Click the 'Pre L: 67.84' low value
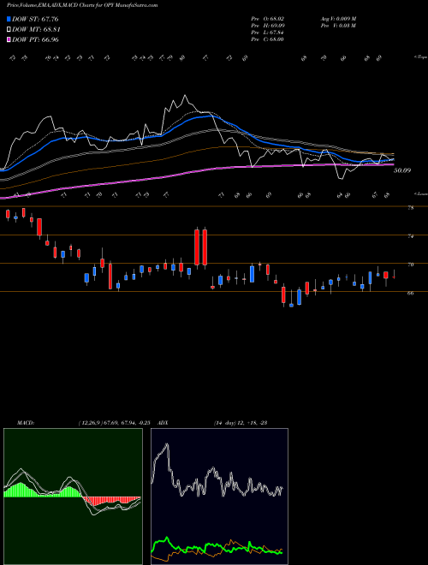The height and width of the screenshot is (565, 428). tap(268, 33)
